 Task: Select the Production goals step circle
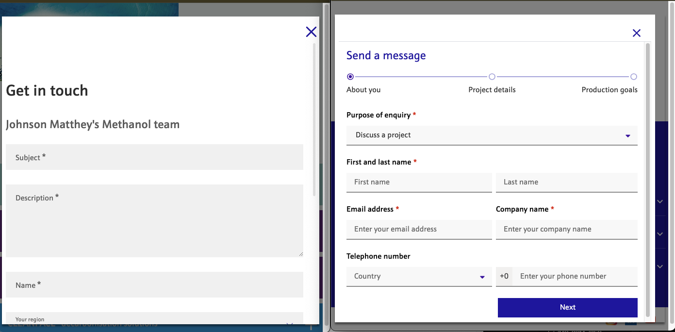tap(634, 77)
